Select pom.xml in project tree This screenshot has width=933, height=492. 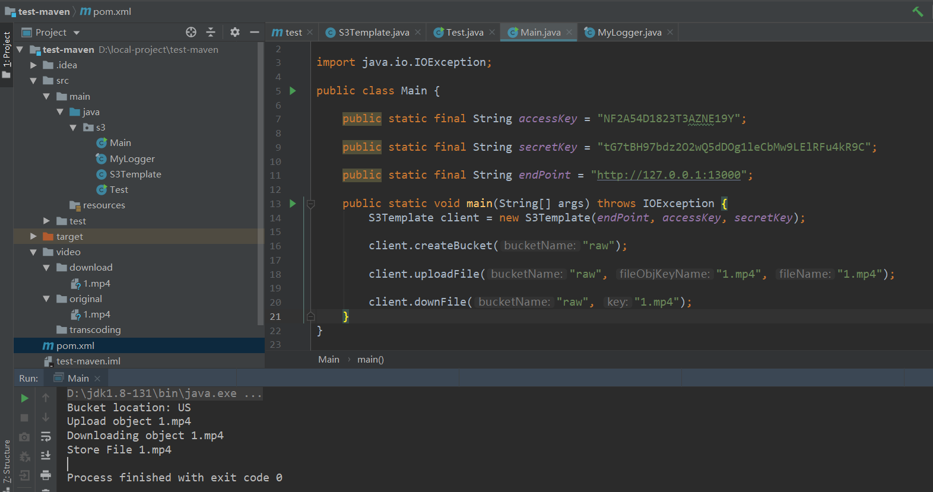[x=139, y=345]
